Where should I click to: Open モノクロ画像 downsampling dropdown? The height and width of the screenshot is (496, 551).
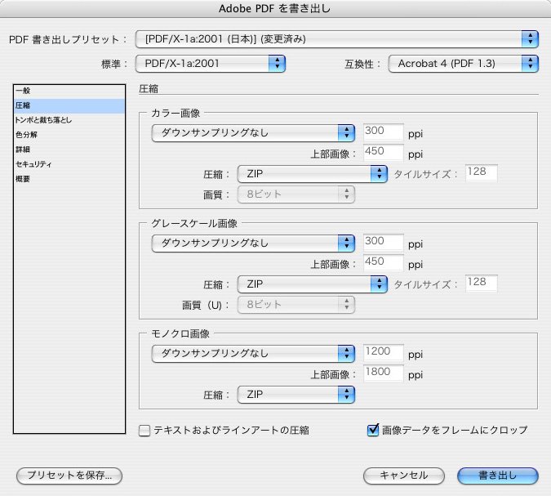click(x=253, y=354)
